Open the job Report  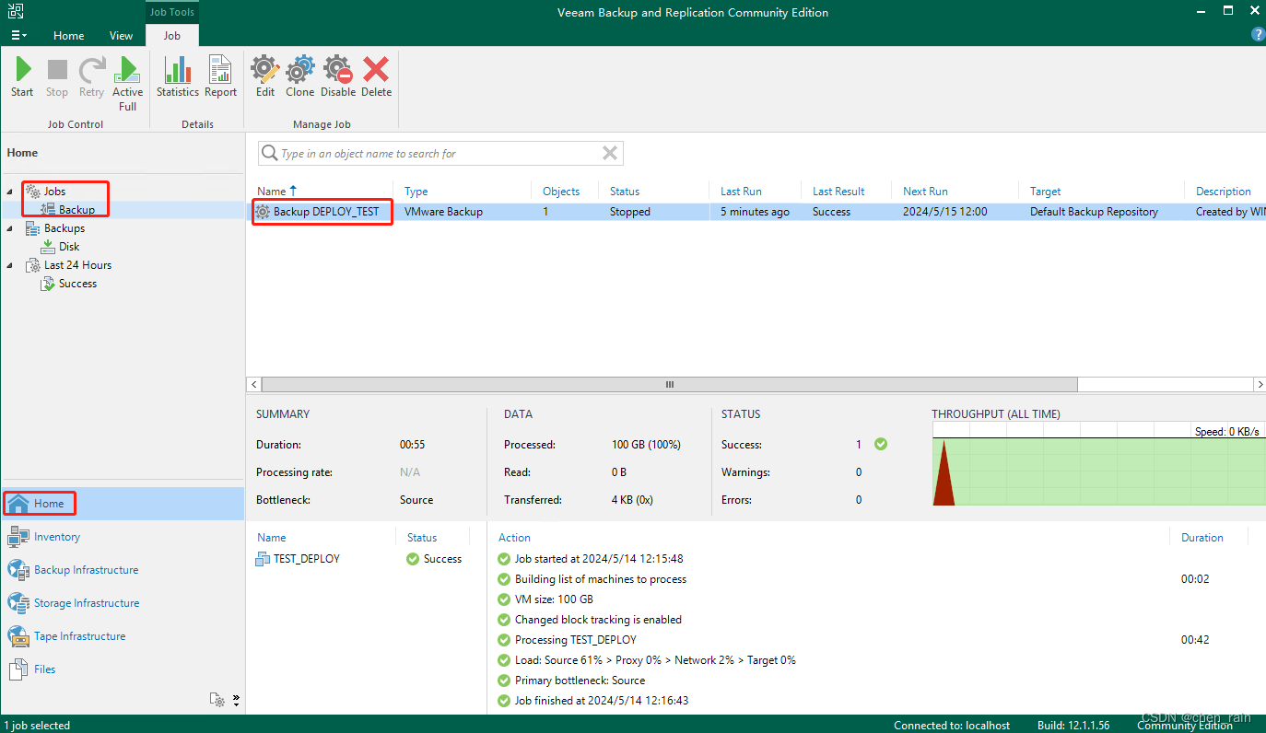pyautogui.click(x=221, y=76)
